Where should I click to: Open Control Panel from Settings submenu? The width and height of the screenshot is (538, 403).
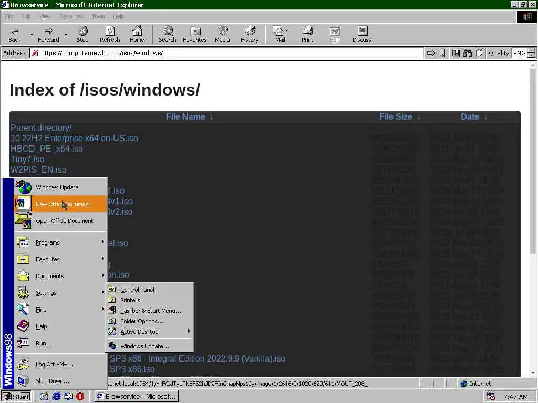click(x=150, y=290)
